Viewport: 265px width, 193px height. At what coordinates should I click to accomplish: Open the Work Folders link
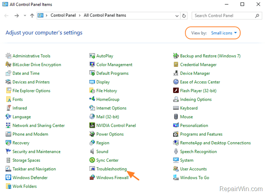tap(25, 186)
